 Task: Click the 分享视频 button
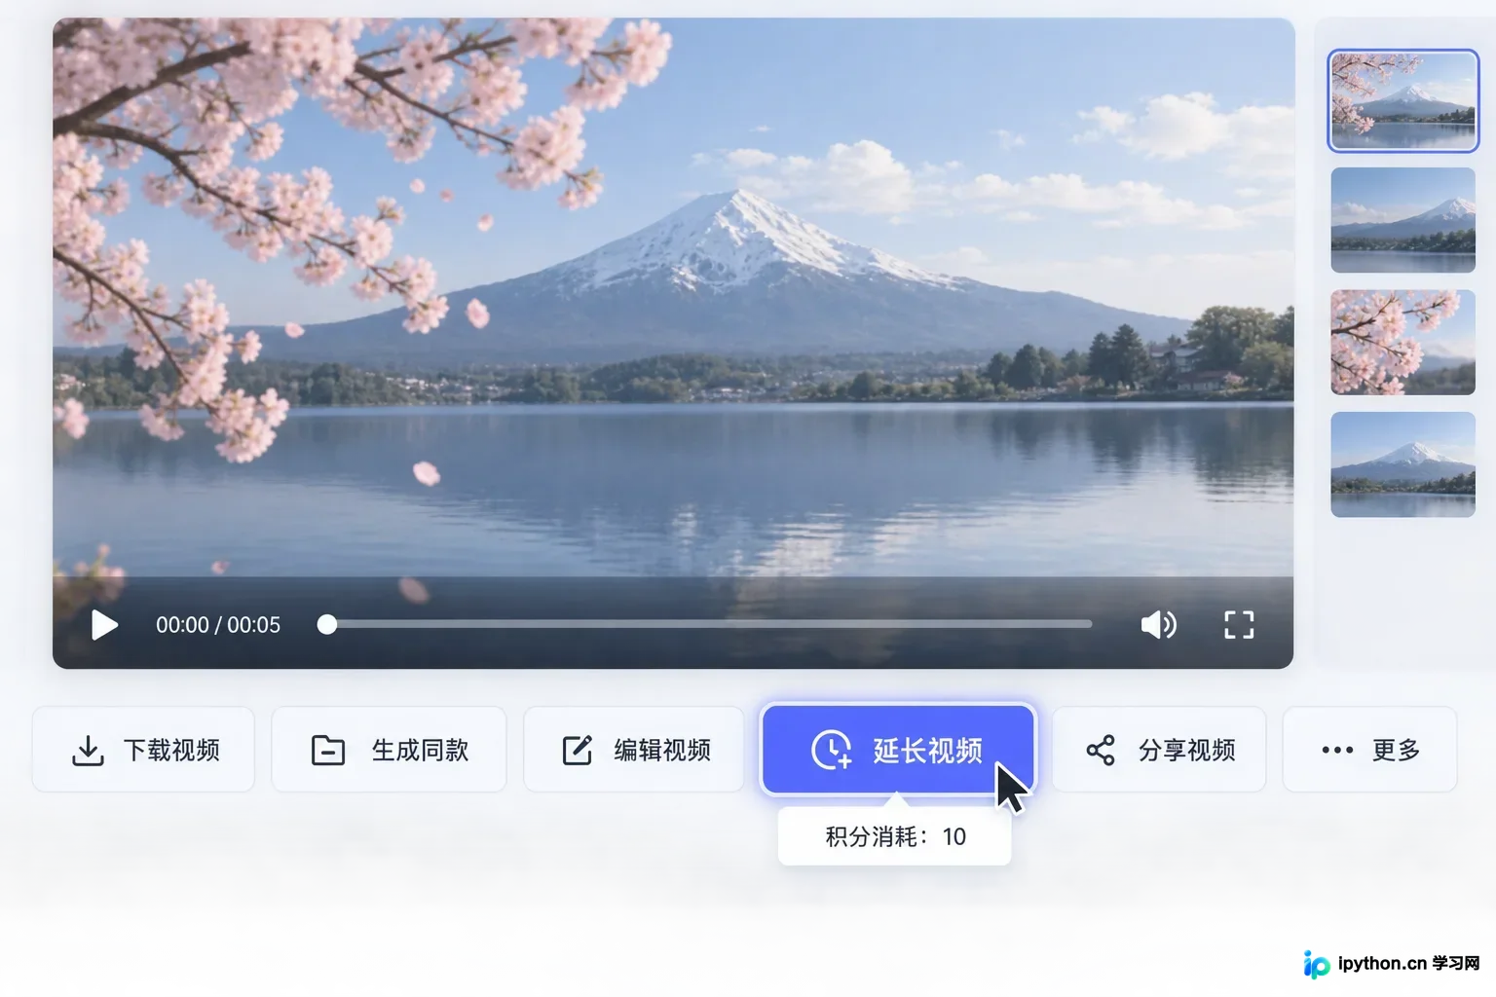point(1159,750)
